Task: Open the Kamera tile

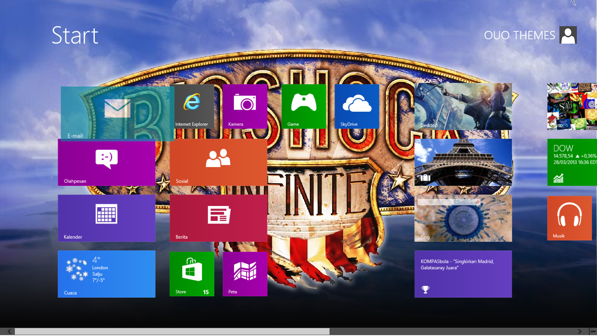Action: click(245, 106)
